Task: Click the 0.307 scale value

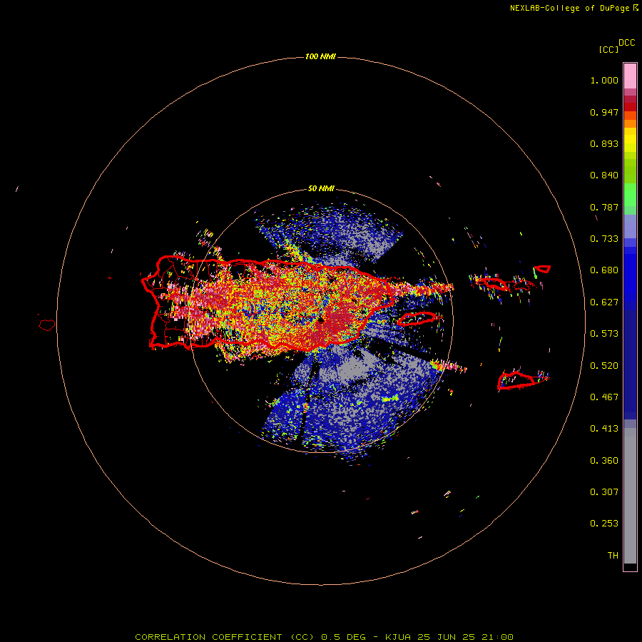Action: coord(604,491)
